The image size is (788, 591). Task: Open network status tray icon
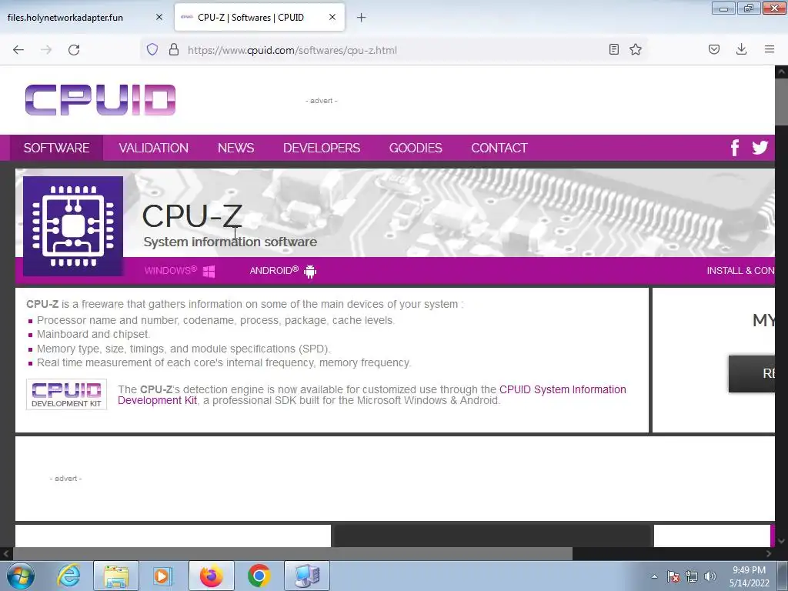692,576
